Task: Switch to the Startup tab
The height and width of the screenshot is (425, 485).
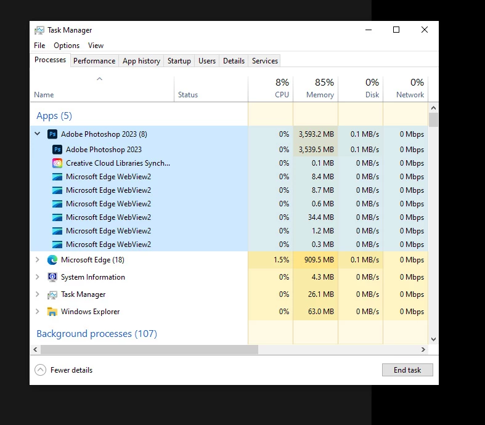Action: point(179,61)
